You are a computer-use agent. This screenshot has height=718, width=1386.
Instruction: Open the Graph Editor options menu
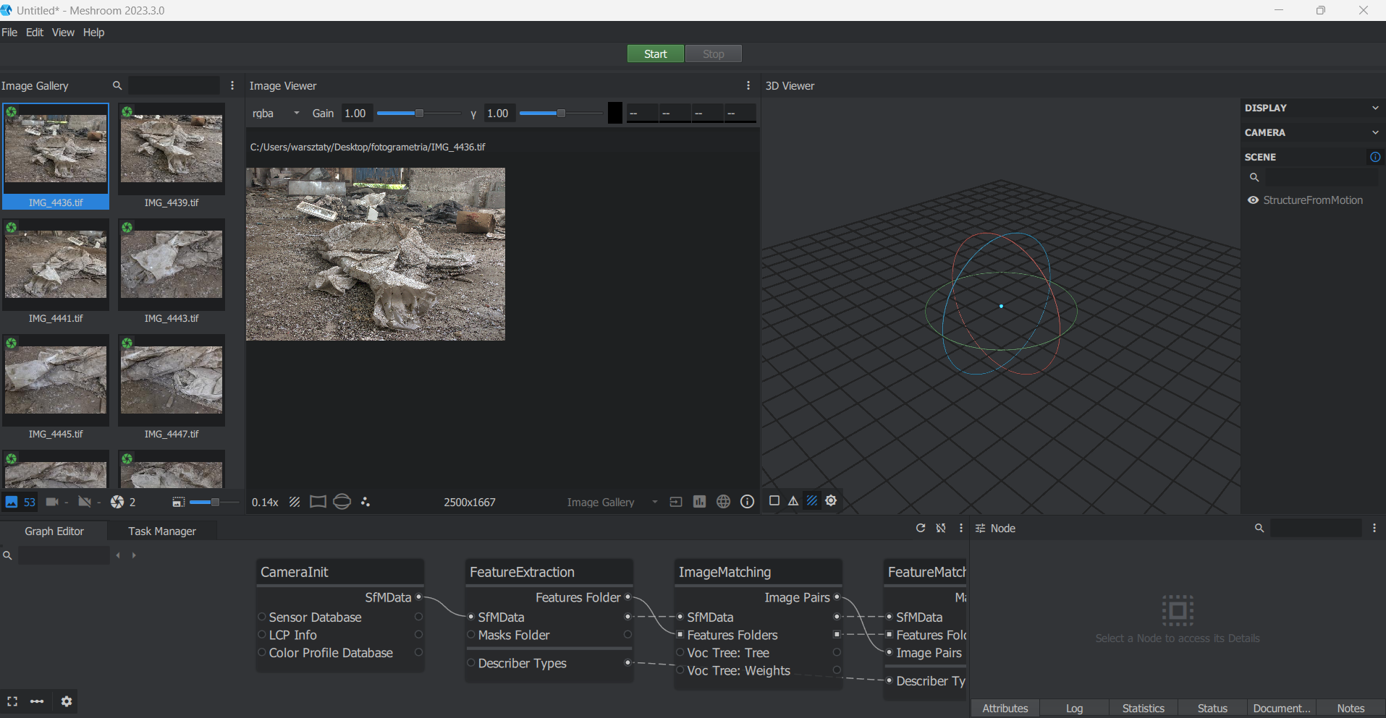[x=961, y=529]
